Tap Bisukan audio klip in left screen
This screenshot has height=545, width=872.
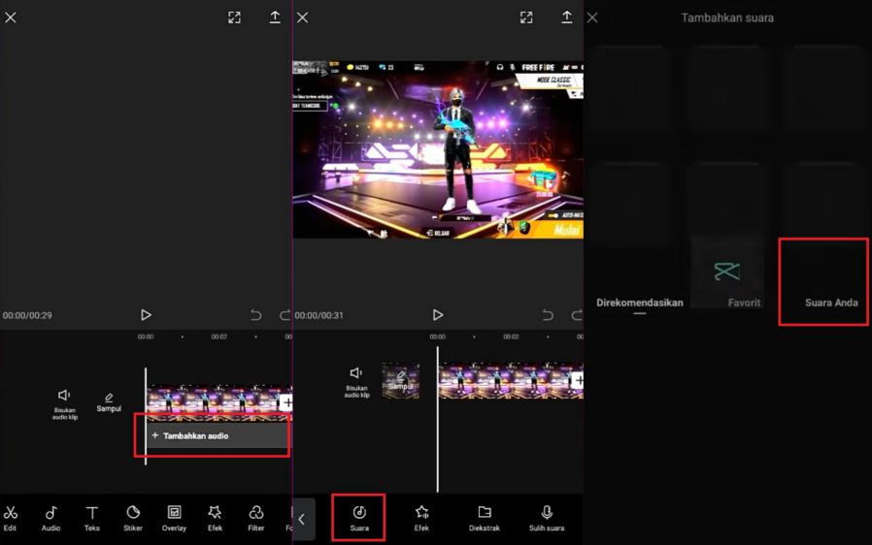click(x=64, y=403)
